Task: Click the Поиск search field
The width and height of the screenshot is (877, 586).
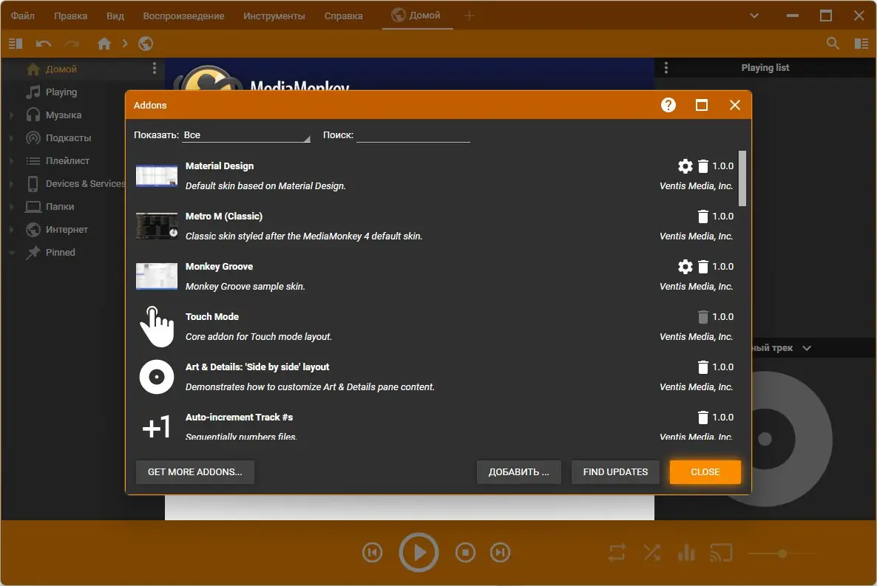Action: coord(413,135)
